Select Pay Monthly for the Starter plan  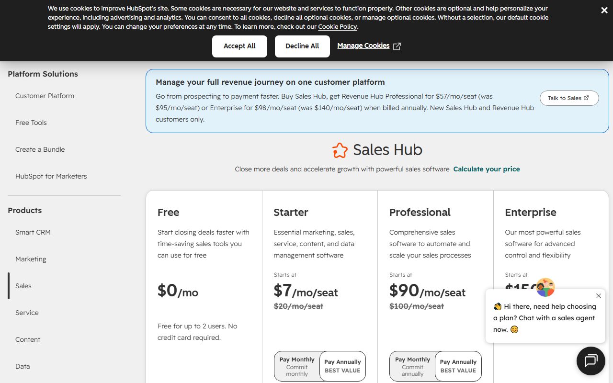[x=297, y=366]
